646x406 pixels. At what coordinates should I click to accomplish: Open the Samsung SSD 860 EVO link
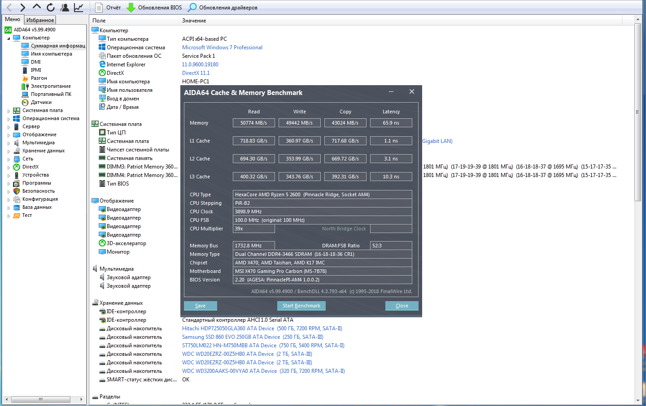click(x=253, y=337)
